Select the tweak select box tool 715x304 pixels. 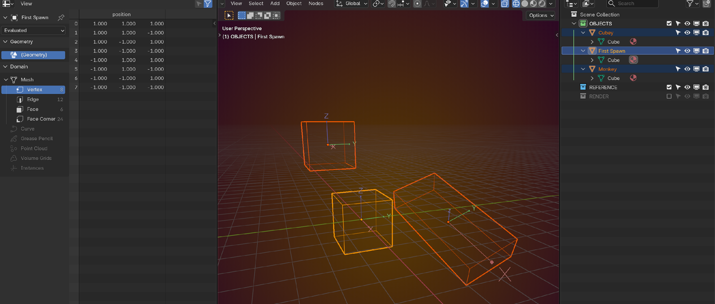(229, 16)
